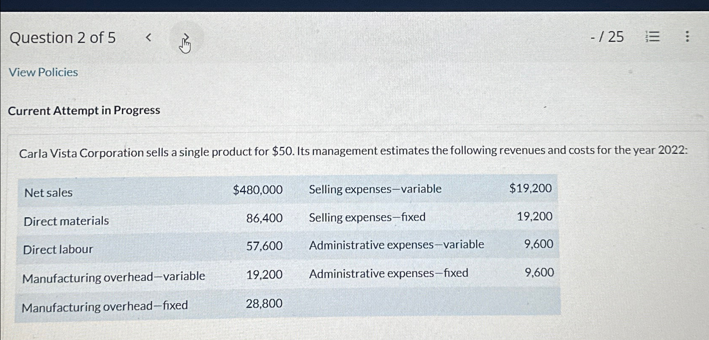The height and width of the screenshot is (340, 709).
Task: Tap the forward navigation arrow under the cursor
Action: pos(185,37)
